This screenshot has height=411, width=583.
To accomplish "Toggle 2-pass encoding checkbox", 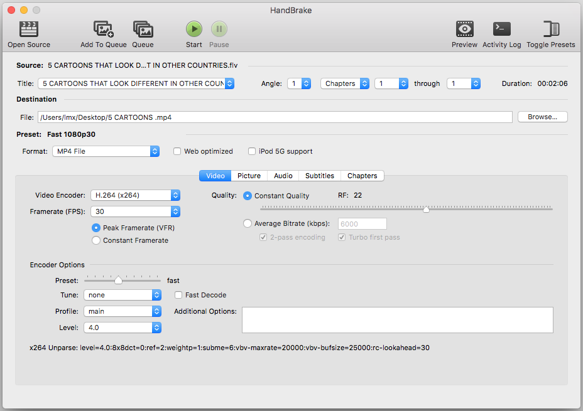I will [263, 237].
